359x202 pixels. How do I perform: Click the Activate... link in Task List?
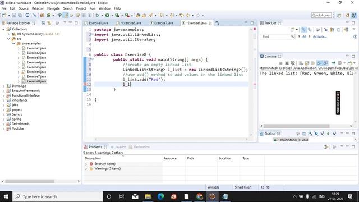(x=320, y=36)
